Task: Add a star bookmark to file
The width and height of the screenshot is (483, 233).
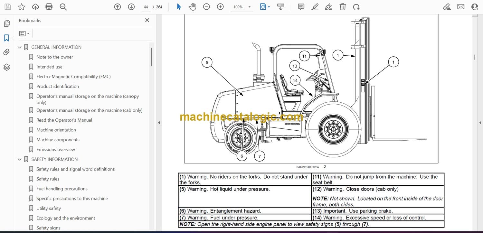Action: (22, 7)
